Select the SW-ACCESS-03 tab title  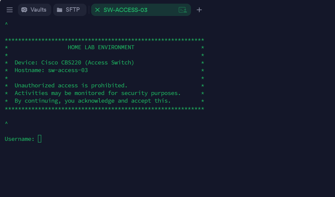pyautogui.click(x=125, y=10)
